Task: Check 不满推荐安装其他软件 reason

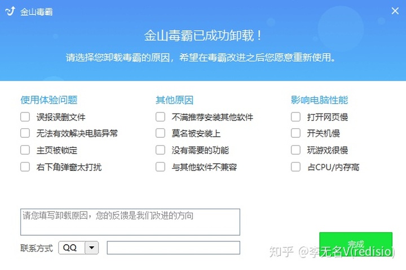Action: [160, 117]
